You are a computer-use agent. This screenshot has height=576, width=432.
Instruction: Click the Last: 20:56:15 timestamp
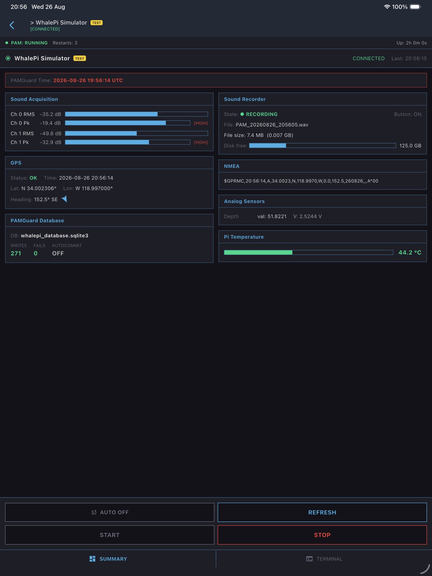[409, 58]
